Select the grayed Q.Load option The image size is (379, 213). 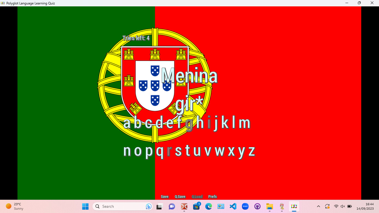pyautogui.click(x=197, y=196)
